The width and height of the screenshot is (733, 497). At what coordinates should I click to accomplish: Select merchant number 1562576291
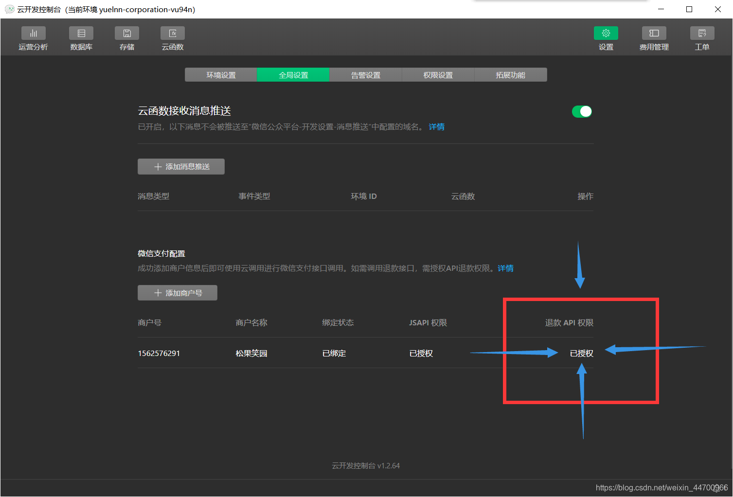(x=159, y=354)
